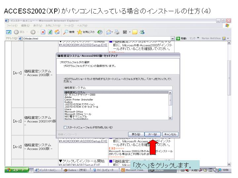Click the page icon in address bar
This screenshot has width=238, height=178.
click(x=20, y=39)
